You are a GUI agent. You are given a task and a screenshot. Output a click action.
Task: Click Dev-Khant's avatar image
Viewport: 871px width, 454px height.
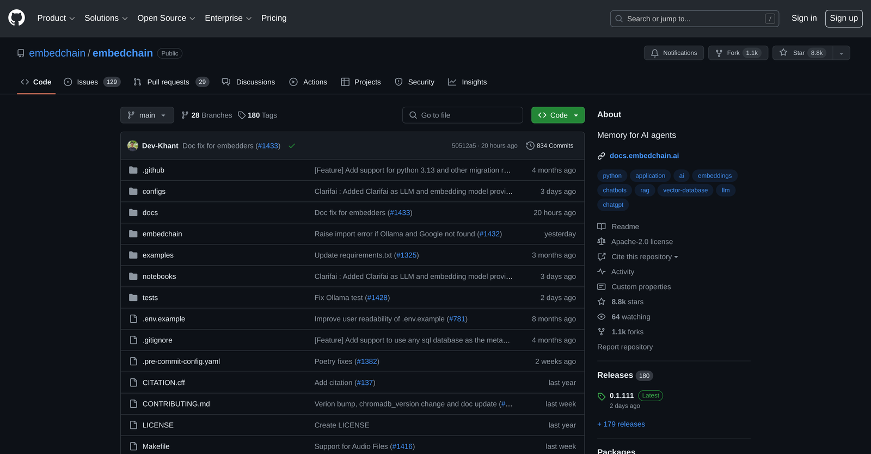[133, 145]
